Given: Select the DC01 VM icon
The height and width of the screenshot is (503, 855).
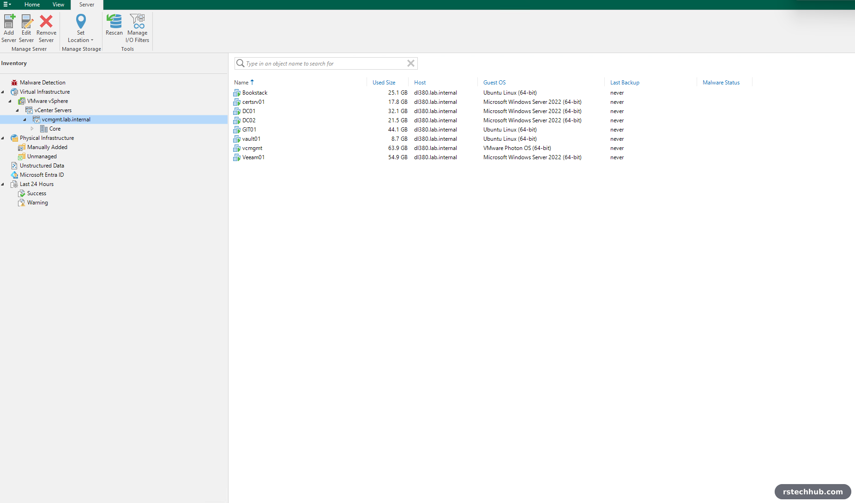Looking at the screenshot, I should click(x=237, y=111).
